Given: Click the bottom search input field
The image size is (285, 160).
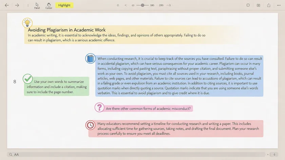Looking at the screenshot, I should (136, 155).
